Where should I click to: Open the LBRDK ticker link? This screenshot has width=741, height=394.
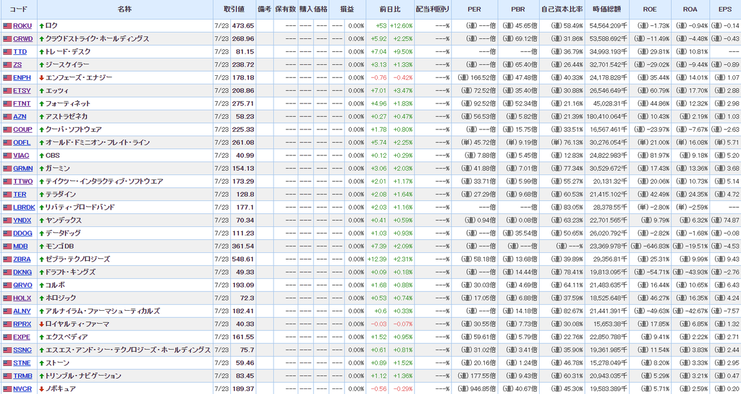[24, 207]
